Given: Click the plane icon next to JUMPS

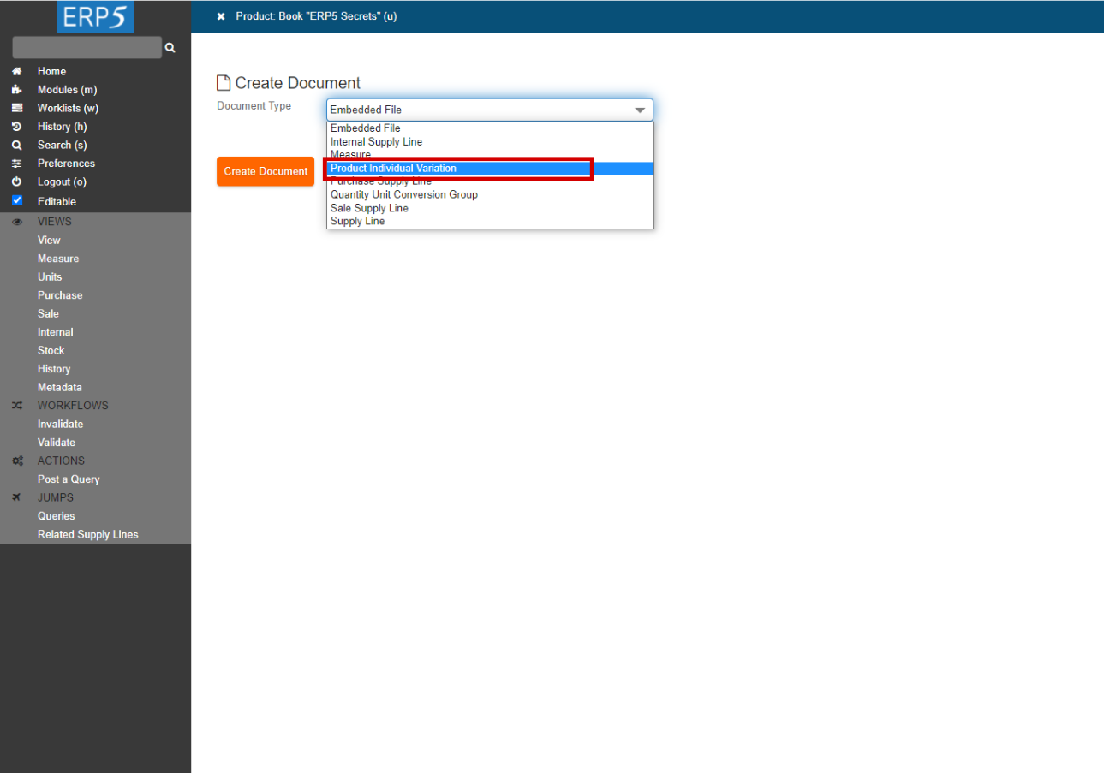Looking at the screenshot, I should (17, 497).
